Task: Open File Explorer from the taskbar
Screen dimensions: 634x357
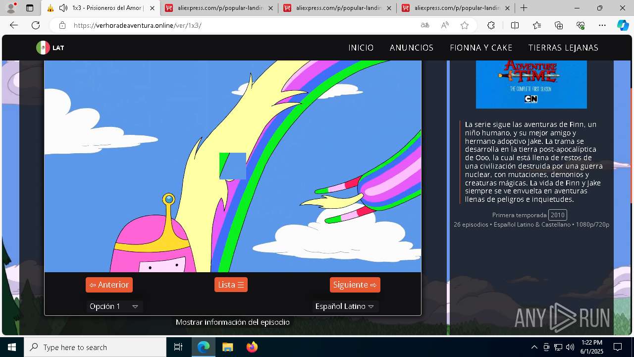Action: point(227,347)
